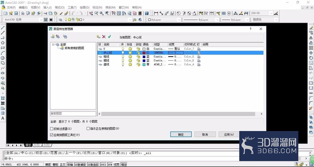This screenshot has width=314, height=167.
Task: Click the 取消 button
Action: (x=205, y=134)
